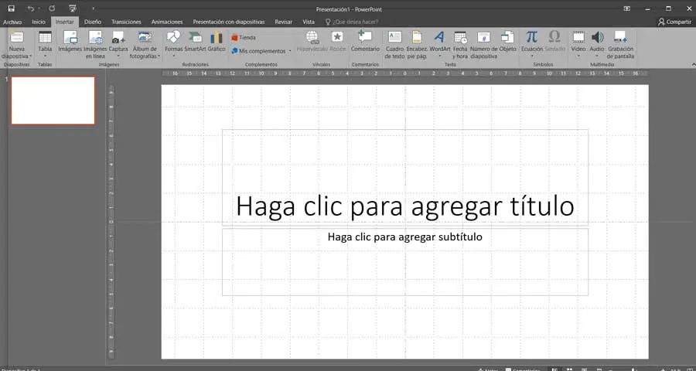Switch to the Vista tab

point(309,22)
